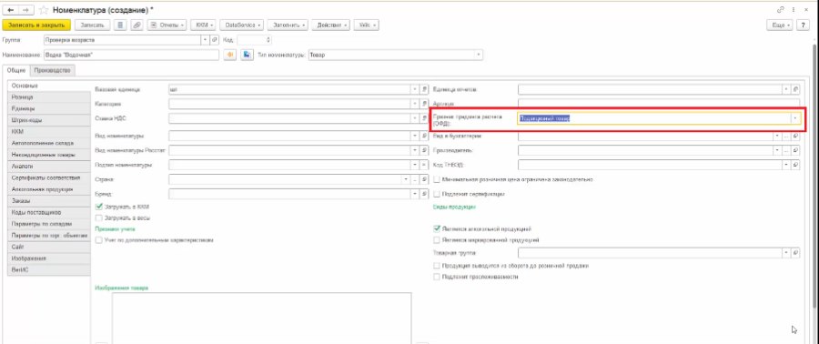This screenshot has height=344, width=819.
Task: Go forward with the right arrow button
Action: coord(25,10)
